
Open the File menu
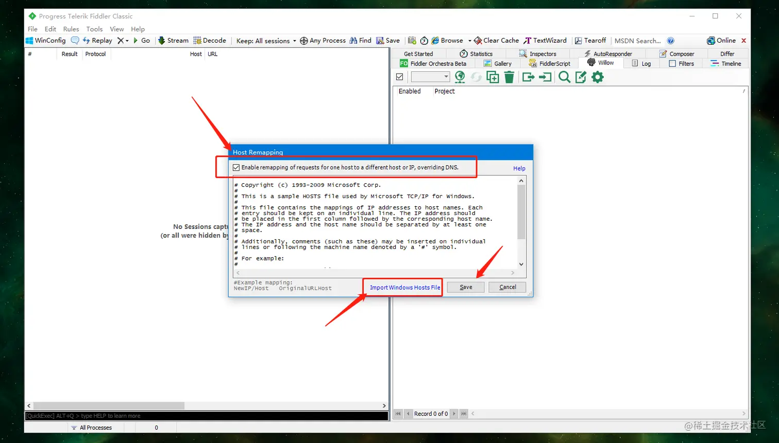[x=32, y=29]
